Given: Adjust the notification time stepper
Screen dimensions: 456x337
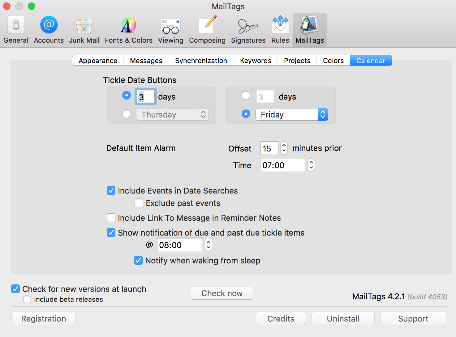Looking at the screenshot, I should pyautogui.click(x=209, y=245).
